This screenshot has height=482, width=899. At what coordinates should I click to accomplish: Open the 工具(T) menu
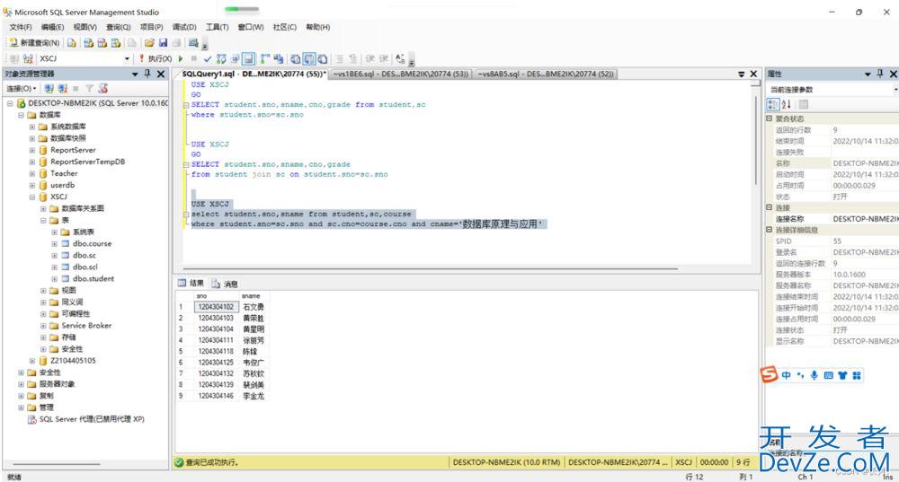tap(218, 27)
